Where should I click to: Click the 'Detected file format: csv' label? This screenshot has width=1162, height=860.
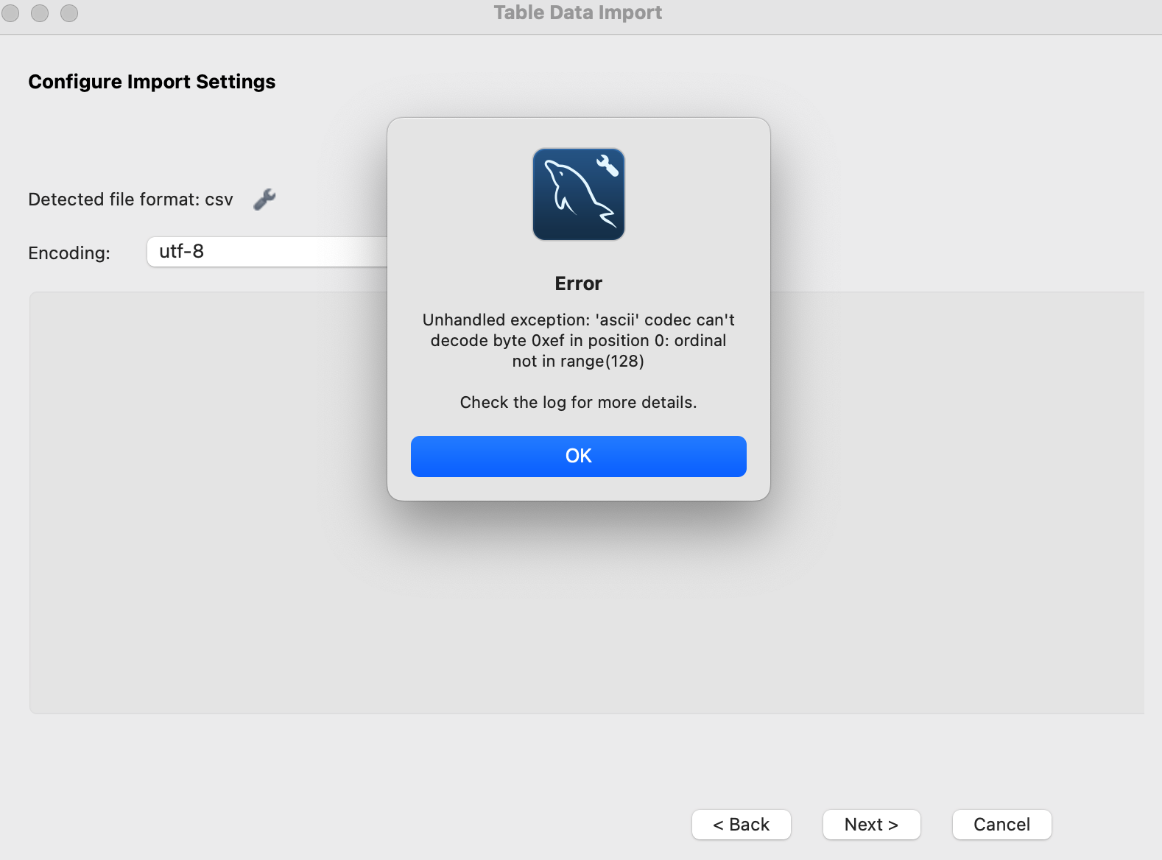pos(130,200)
